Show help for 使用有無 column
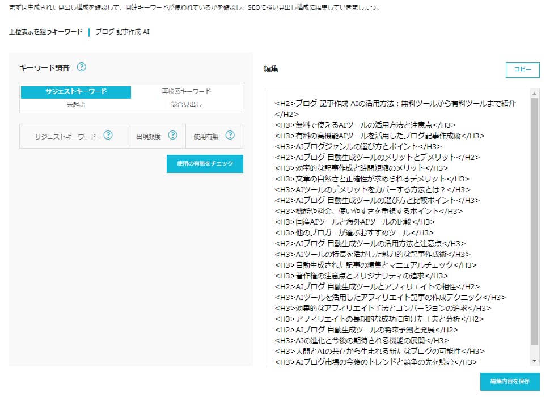 click(230, 135)
